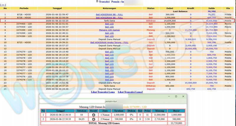This screenshot has width=236, height=126.
Task: Minimize the Menang 12D popup window
Action: click(168, 96)
